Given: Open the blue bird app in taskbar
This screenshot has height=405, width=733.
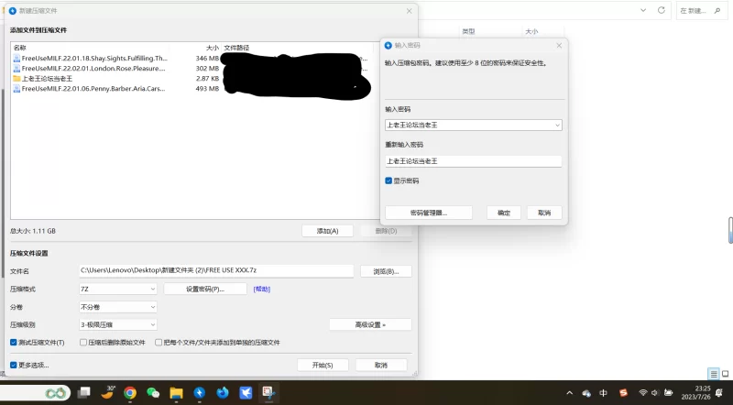Looking at the screenshot, I should [x=246, y=393].
